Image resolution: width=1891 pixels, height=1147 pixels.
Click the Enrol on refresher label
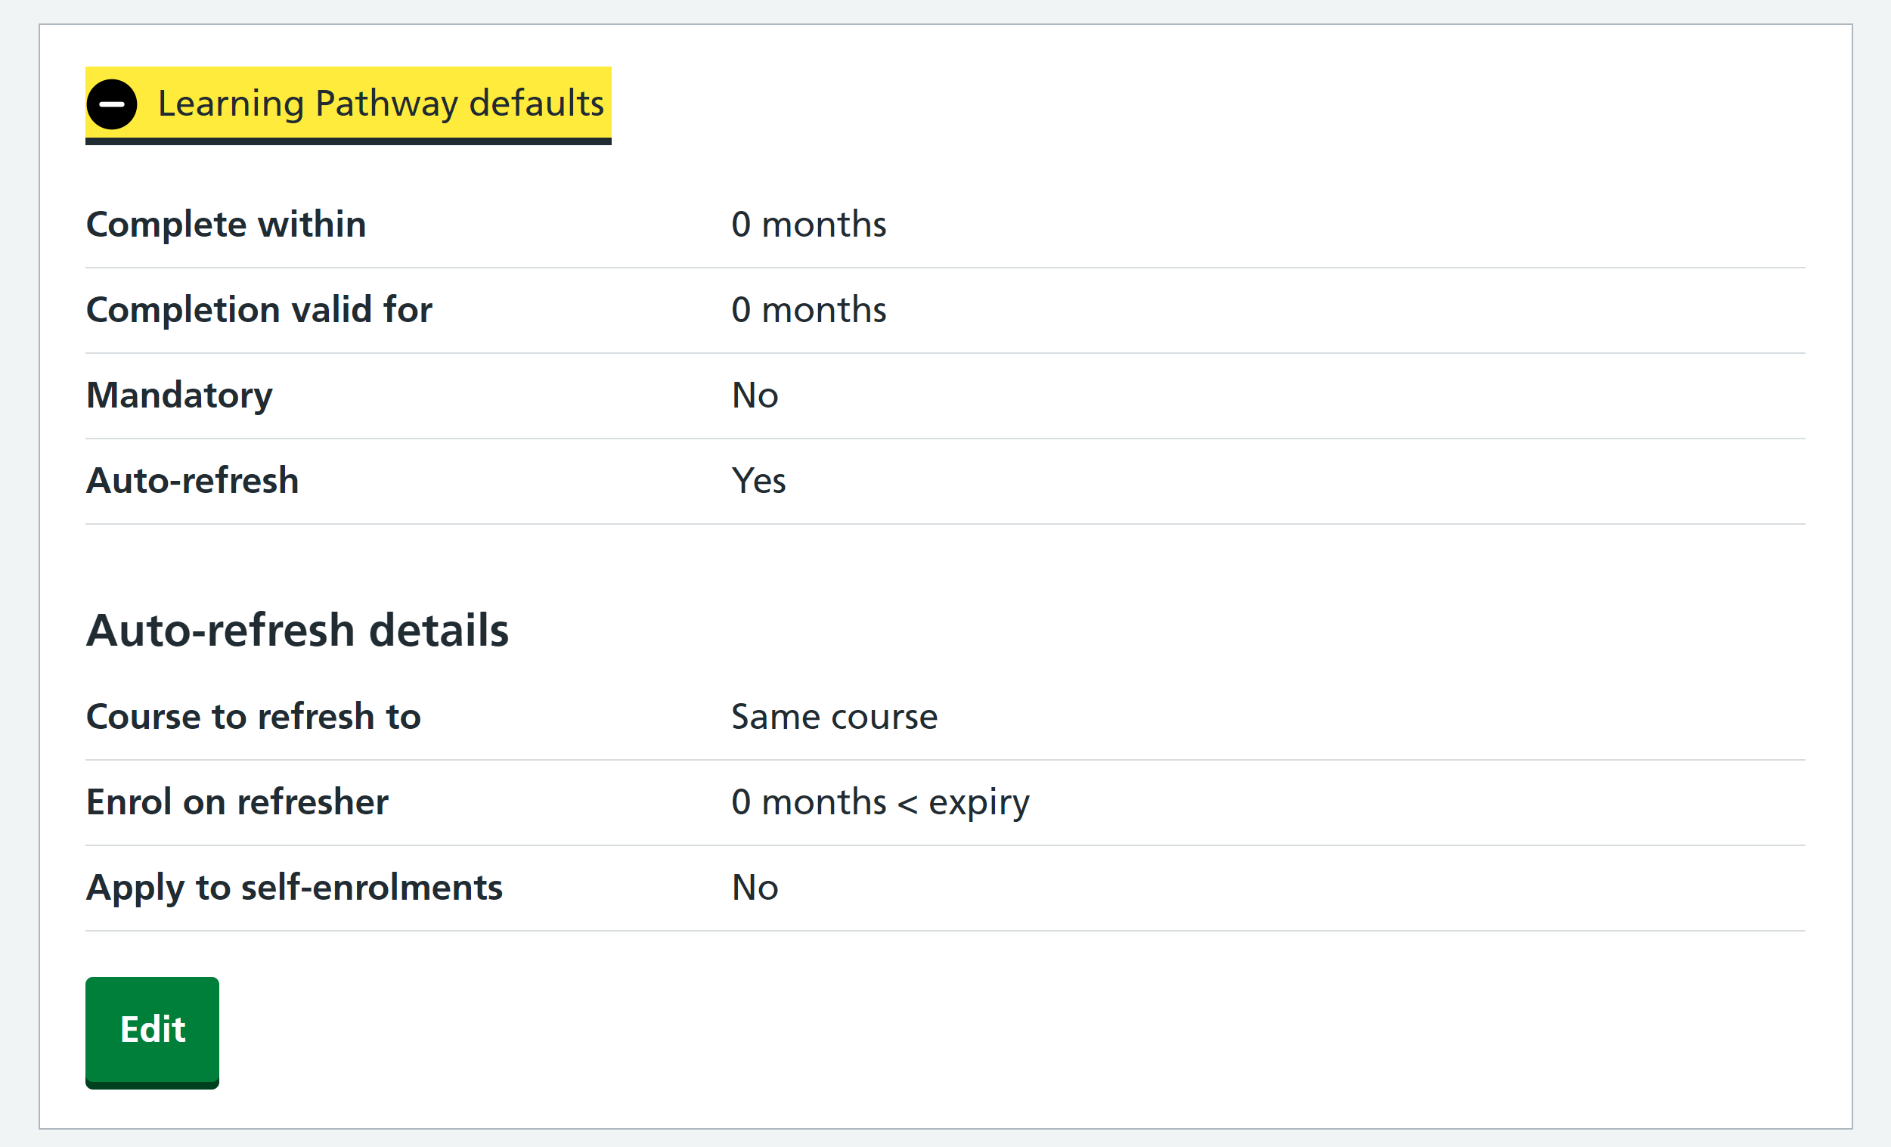click(x=237, y=802)
